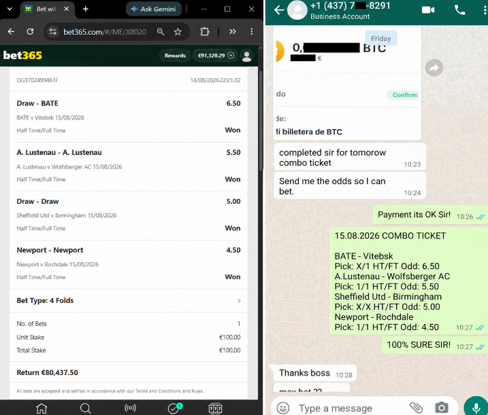Open a new browser tab
The width and height of the screenshot is (488, 415).
coord(86,9)
